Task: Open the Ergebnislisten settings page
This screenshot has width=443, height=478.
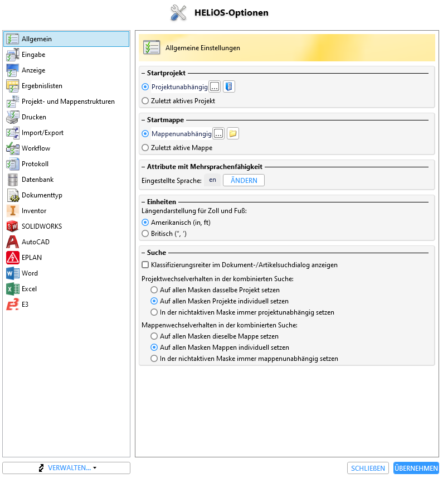Action: click(66, 86)
